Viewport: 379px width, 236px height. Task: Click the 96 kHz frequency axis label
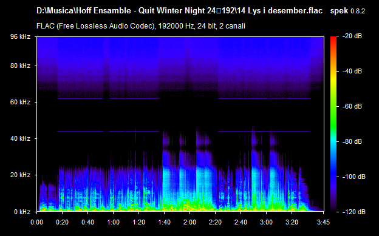click(x=20, y=36)
